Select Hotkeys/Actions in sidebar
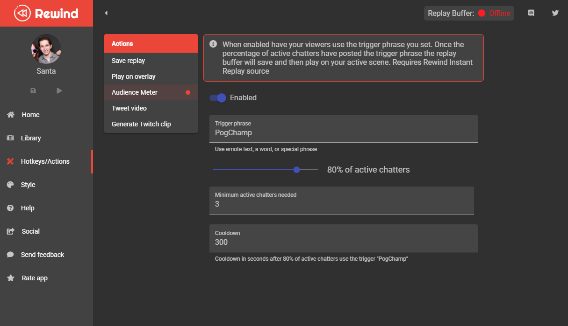Image resolution: width=568 pixels, height=326 pixels. (x=46, y=161)
